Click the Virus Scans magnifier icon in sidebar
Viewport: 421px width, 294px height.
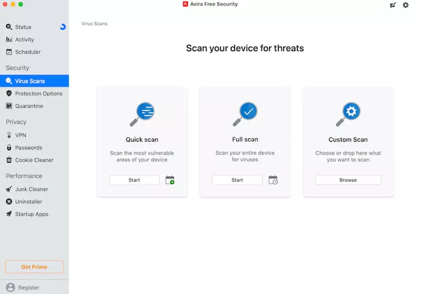(x=9, y=81)
